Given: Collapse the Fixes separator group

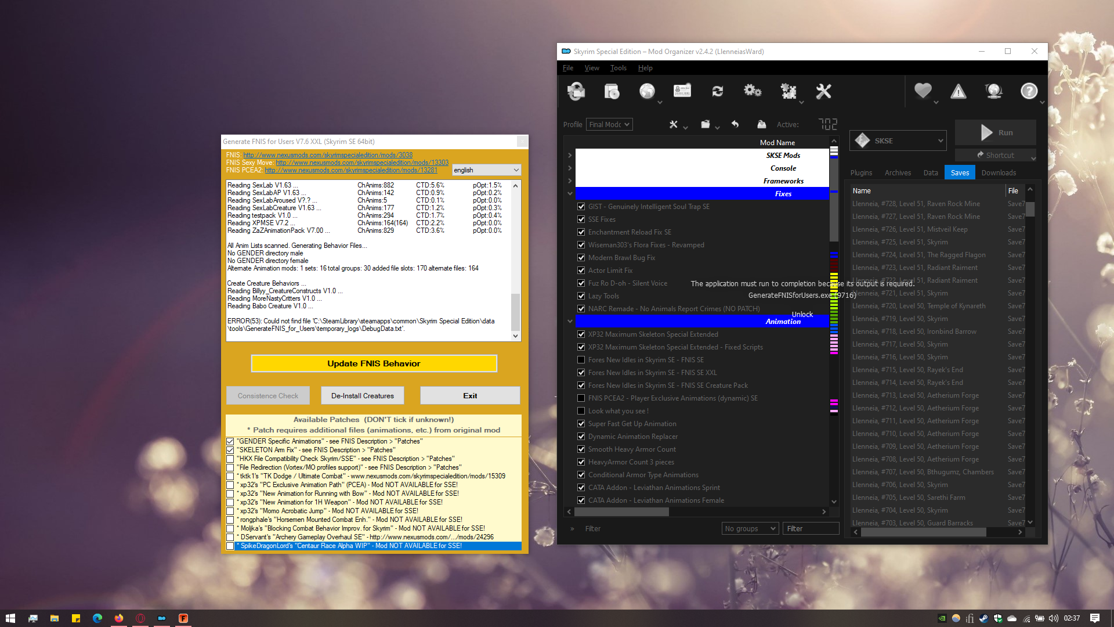Looking at the screenshot, I should coord(570,194).
